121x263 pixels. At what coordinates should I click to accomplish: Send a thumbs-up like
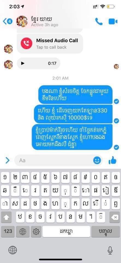tap(113, 160)
